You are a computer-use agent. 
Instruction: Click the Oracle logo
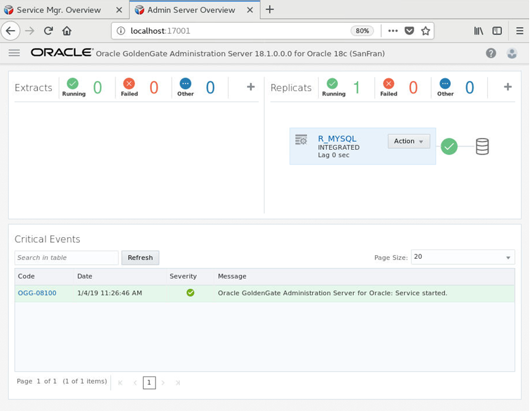pyautogui.click(x=62, y=52)
